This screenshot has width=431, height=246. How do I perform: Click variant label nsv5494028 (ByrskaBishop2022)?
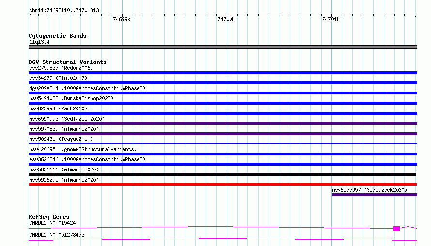[71, 98]
